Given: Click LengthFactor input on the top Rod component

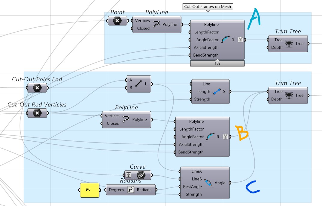Looking at the screenshot, I should pyautogui.click(x=206, y=32).
